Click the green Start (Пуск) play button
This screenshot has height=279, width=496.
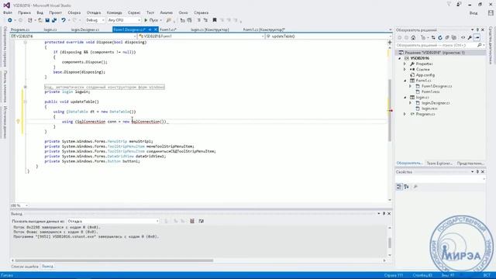coord(146,20)
